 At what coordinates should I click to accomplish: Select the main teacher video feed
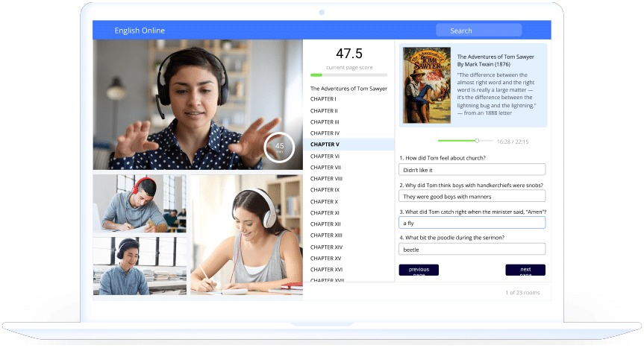click(x=197, y=105)
